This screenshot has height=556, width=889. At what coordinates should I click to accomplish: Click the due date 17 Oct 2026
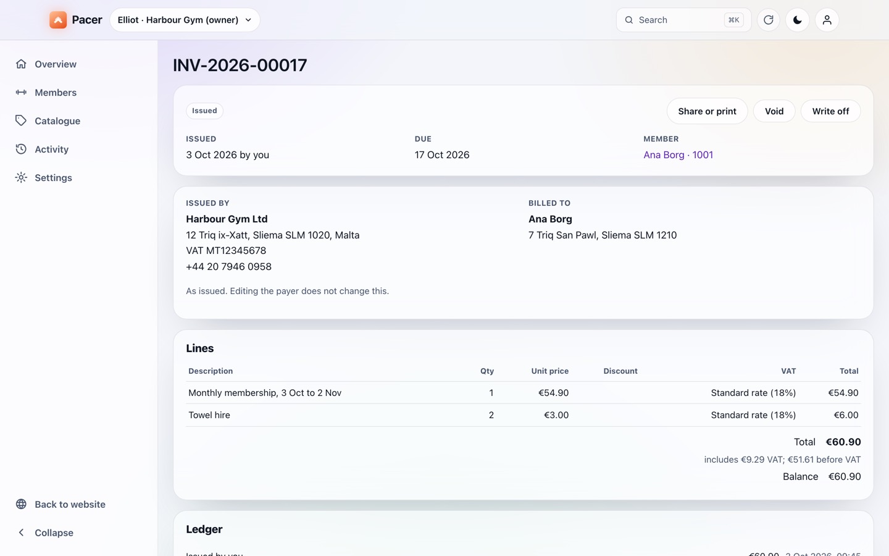point(442,154)
